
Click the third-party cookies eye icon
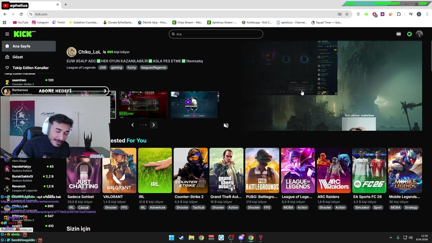coord(340,14)
